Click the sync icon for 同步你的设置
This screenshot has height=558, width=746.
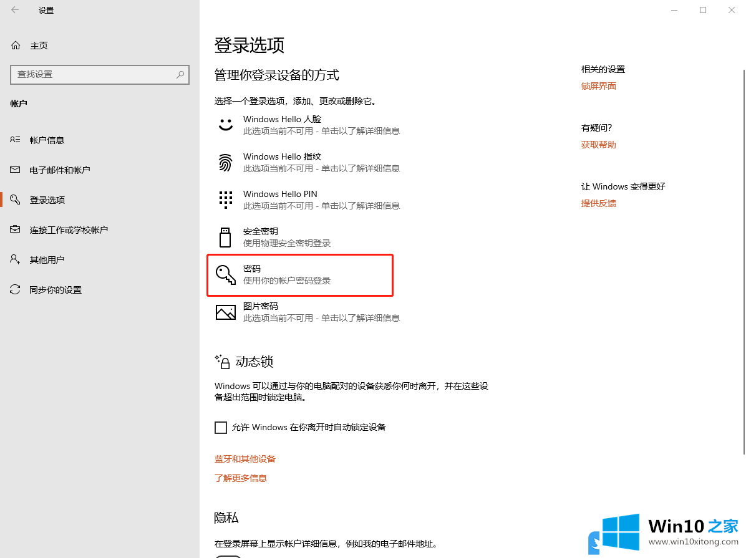(15, 290)
